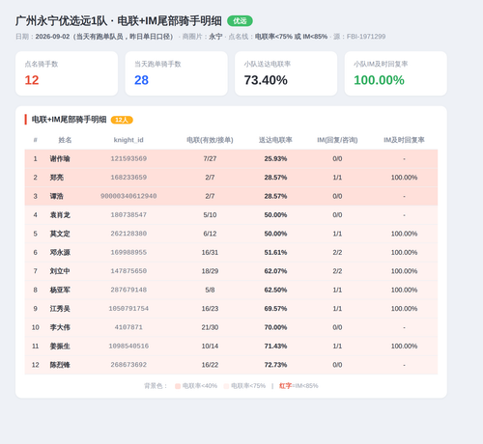The width and height of the screenshot is (483, 444).
Task: Click knight_id 268673692 for 陈烈锋
Action: click(x=128, y=365)
